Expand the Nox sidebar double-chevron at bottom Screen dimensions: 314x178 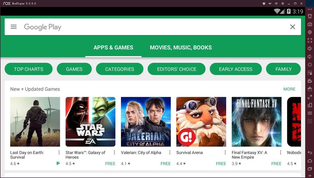coord(310,176)
